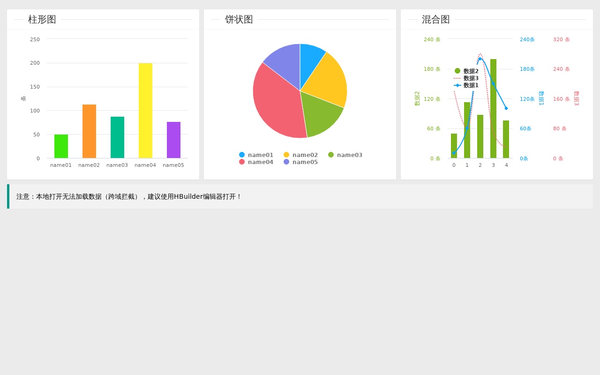Viewport: 600px width, 375px height.
Task: Toggle 数据1 legend in mixed chart
Action: [x=466, y=85]
